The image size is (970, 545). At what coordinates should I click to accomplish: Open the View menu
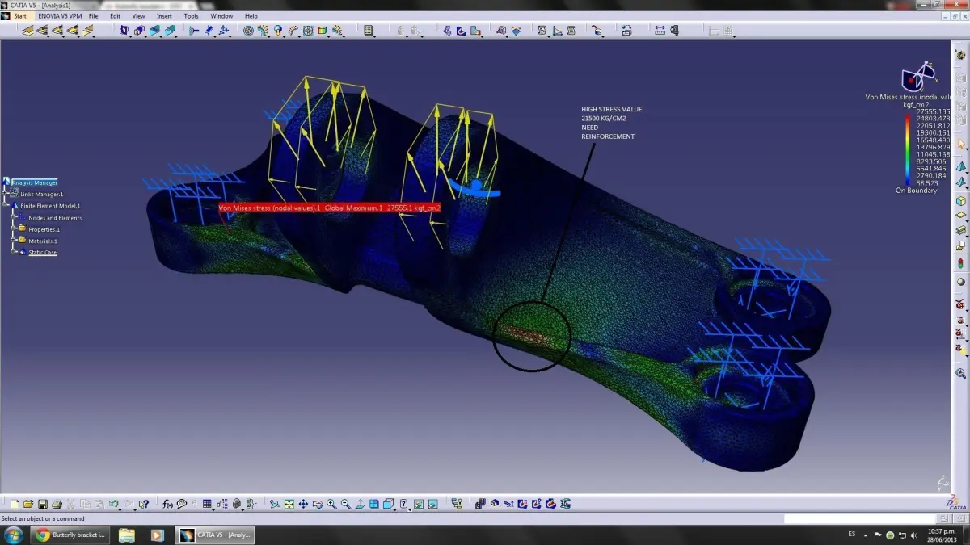click(x=138, y=15)
